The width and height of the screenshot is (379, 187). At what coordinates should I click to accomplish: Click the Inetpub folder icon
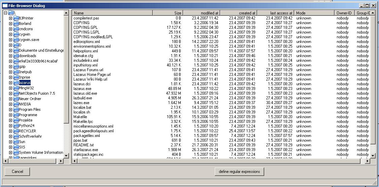[16, 72]
